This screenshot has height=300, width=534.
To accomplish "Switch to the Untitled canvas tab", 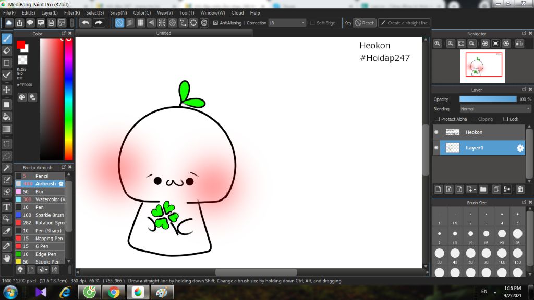I will [164, 33].
